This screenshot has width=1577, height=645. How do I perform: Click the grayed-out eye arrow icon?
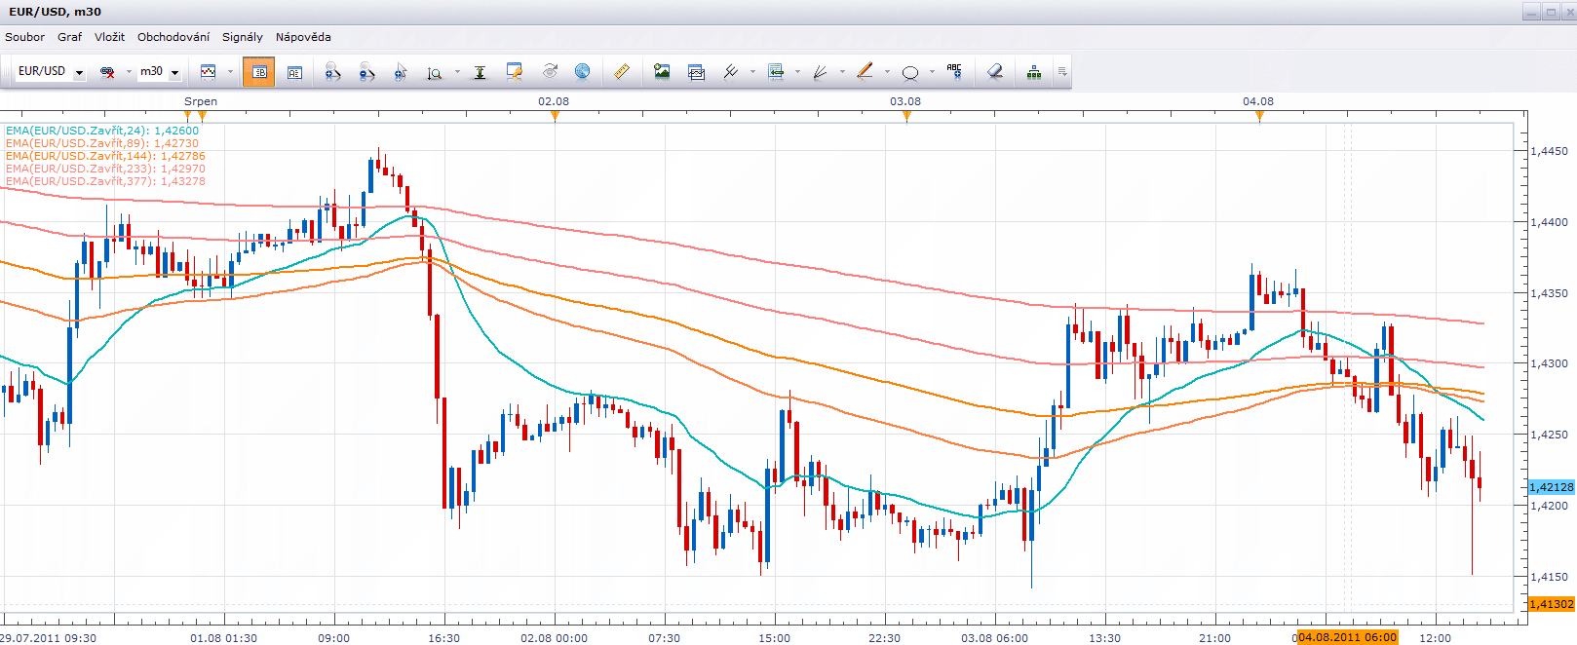coord(550,72)
